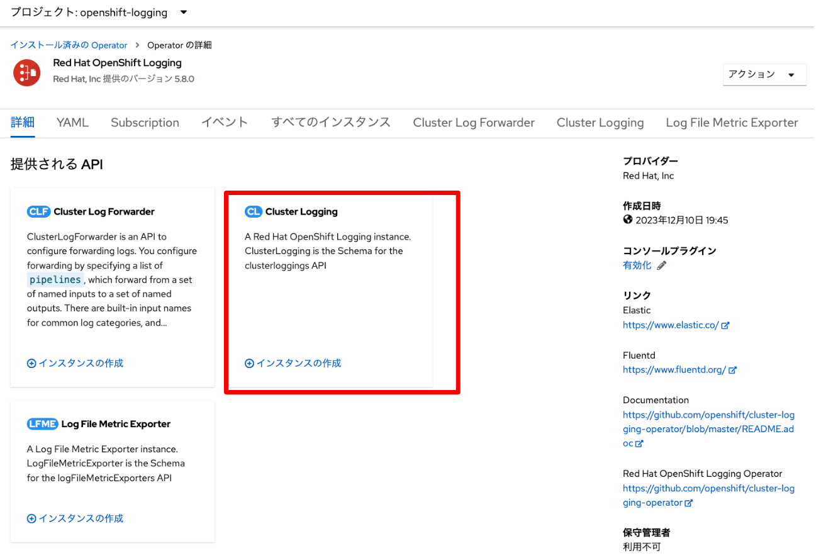Click external link icon after cluster-logging-operator repository
821x558 pixels.
coord(688,503)
